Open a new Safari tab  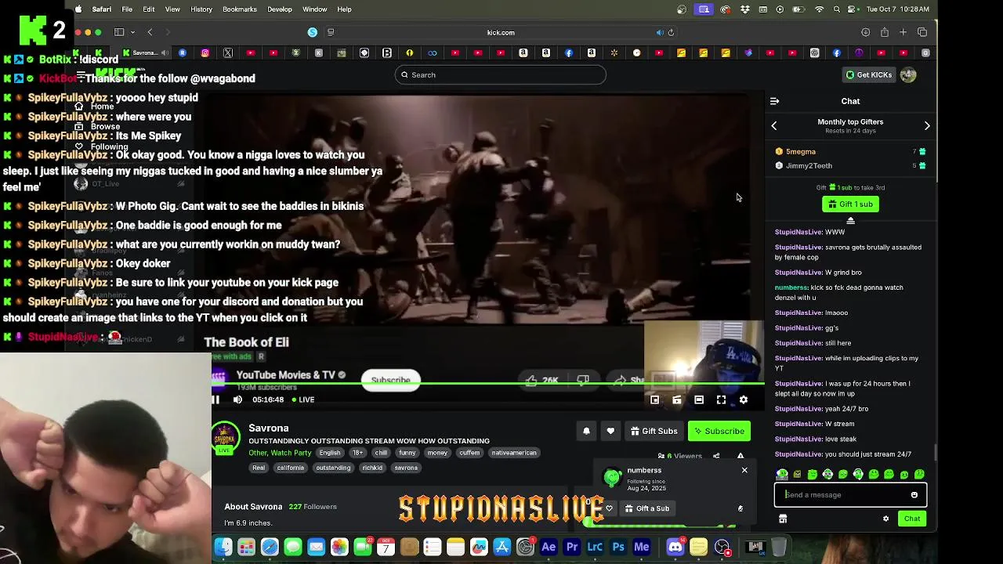(x=903, y=33)
